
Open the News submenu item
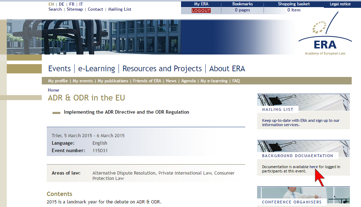coord(171,81)
